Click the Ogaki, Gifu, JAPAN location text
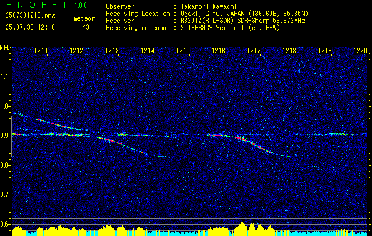The image size is (372, 236). pos(244,14)
